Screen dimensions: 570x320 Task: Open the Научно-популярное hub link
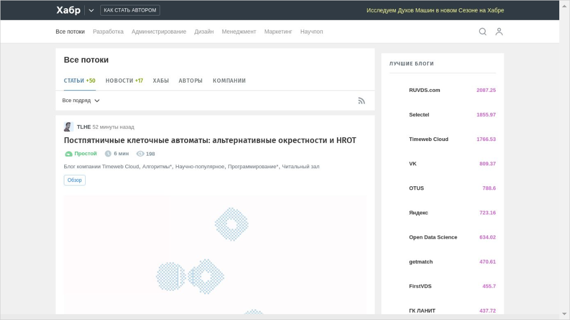pos(200,166)
